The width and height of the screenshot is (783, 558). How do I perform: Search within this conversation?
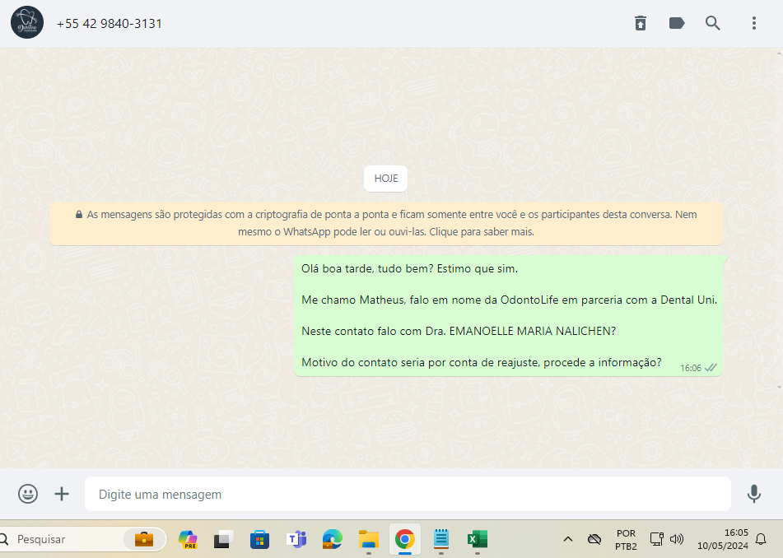[x=713, y=23]
